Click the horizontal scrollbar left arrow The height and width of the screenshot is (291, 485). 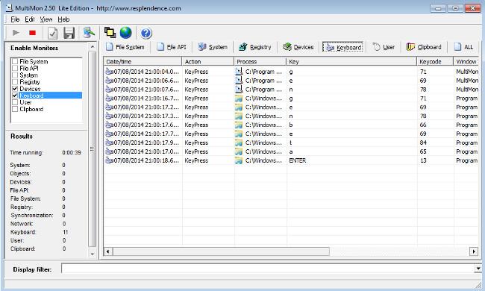pyautogui.click(x=107, y=251)
